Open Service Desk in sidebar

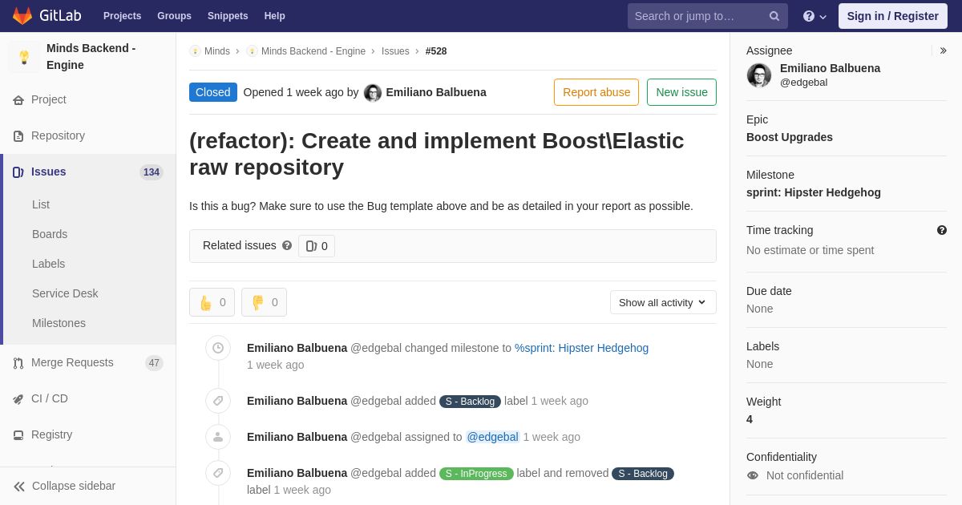click(x=65, y=293)
